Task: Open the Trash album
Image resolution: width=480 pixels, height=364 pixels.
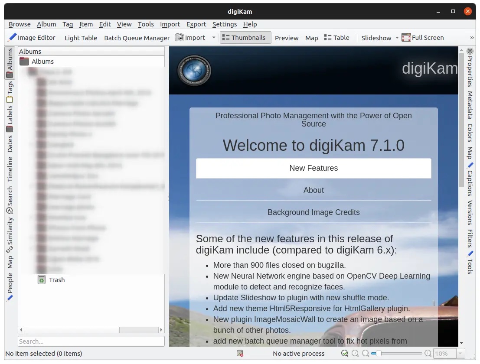Action: click(x=56, y=280)
